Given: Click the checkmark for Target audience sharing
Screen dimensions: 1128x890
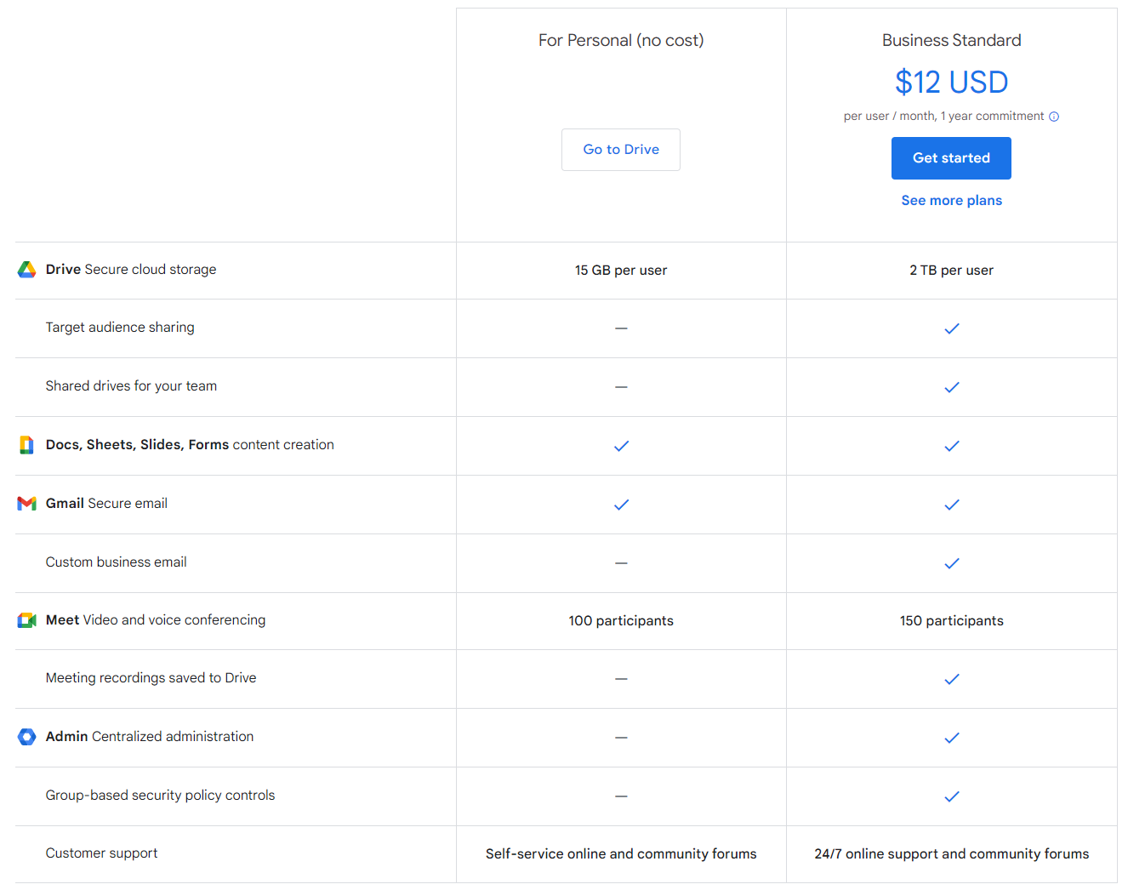Looking at the screenshot, I should [951, 328].
